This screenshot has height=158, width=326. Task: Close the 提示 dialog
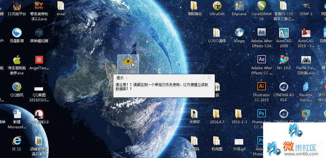pyautogui.click(x=209, y=77)
